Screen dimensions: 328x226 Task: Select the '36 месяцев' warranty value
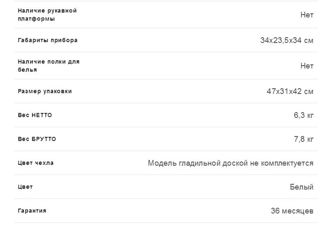click(x=292, y=211)
